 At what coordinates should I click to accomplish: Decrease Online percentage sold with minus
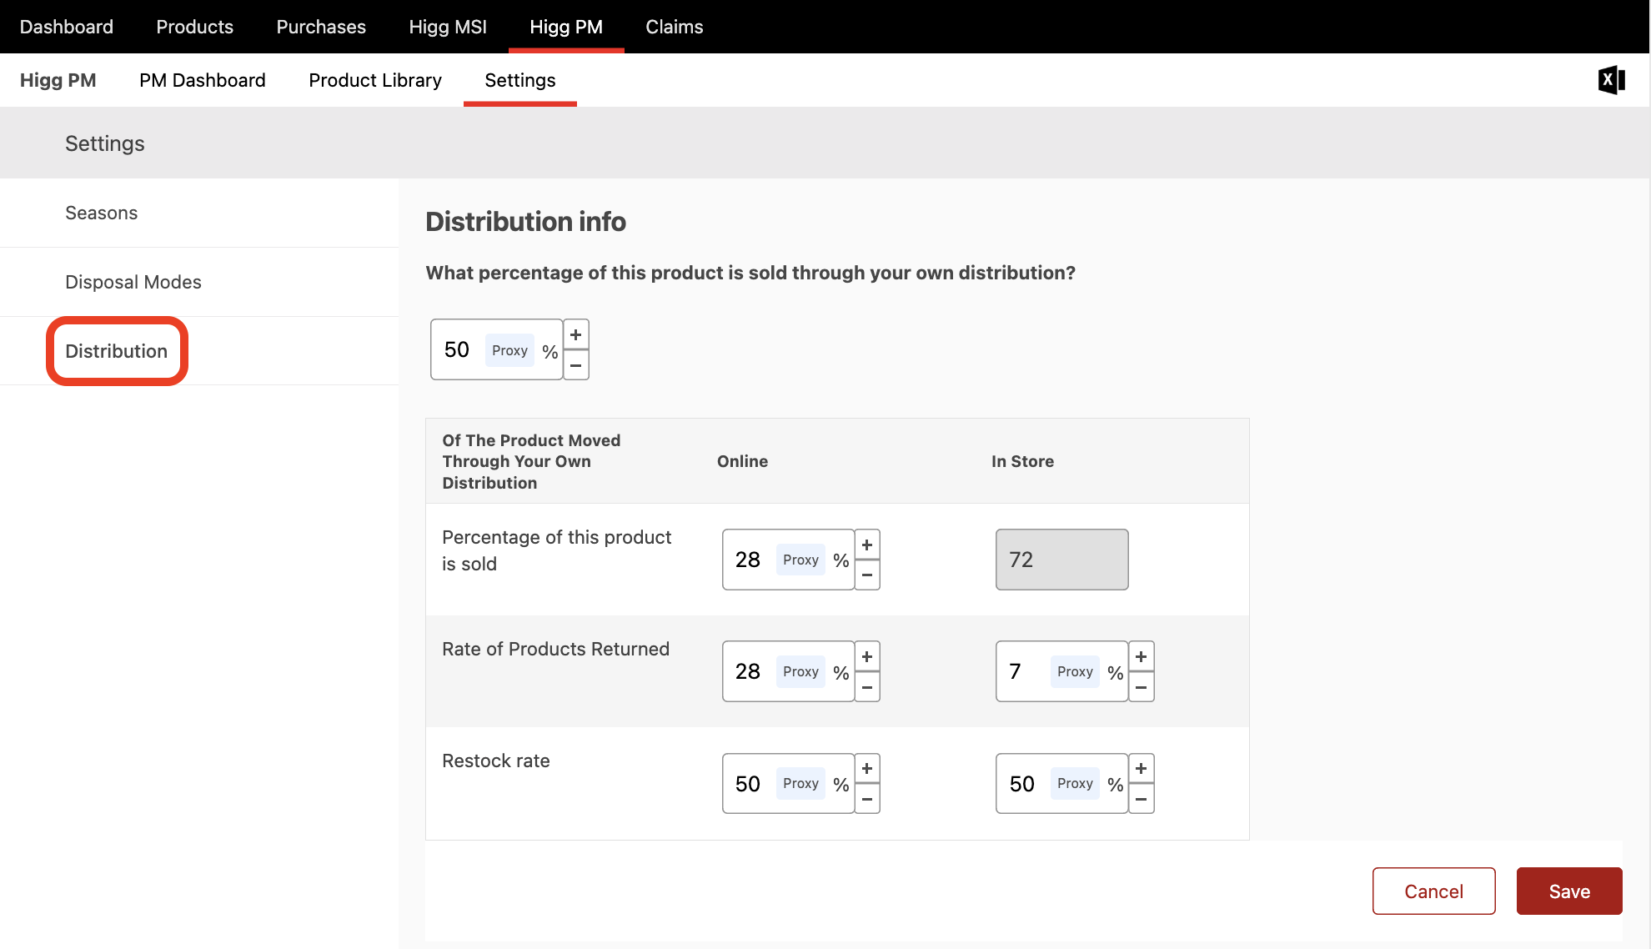(867, 575)
